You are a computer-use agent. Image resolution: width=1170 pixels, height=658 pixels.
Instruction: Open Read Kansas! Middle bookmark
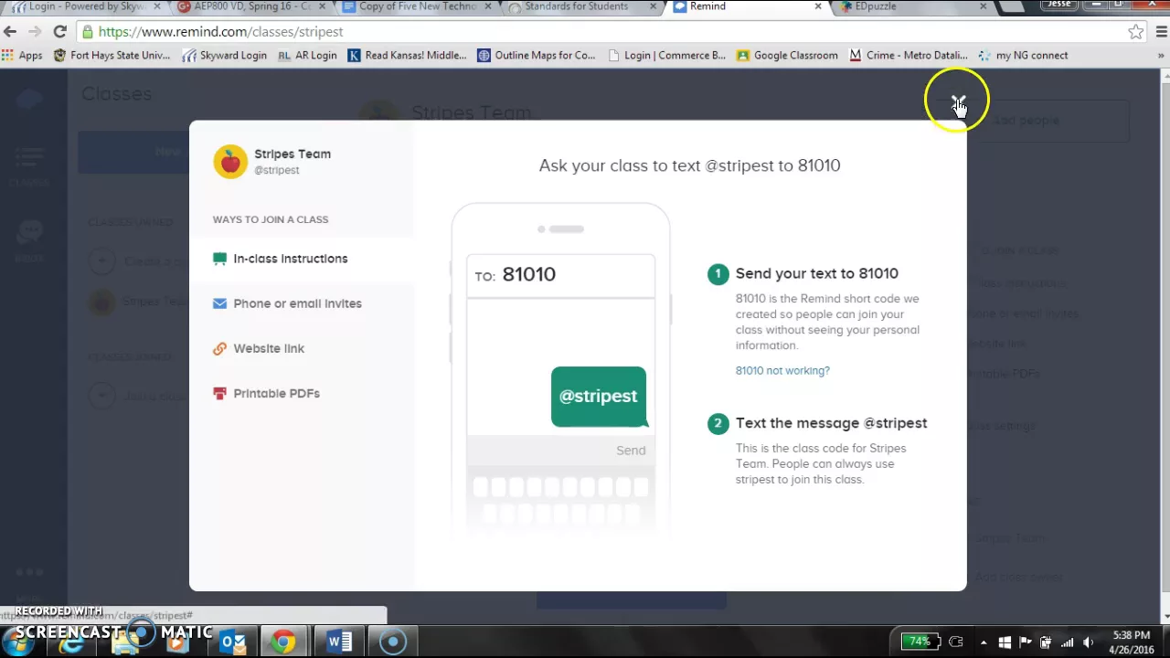tap(408, 56)
